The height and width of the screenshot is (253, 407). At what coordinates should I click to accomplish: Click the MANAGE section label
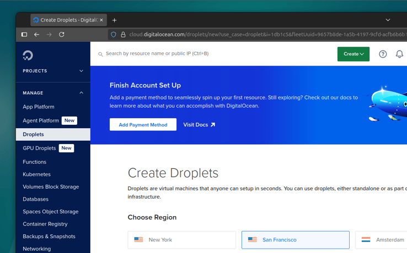click(x=33, y=93)
